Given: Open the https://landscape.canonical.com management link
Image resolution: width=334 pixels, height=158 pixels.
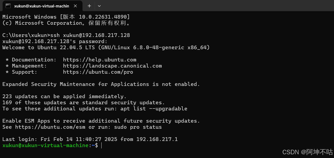Looking at the screenshot, I should click(x=112, y=66).
